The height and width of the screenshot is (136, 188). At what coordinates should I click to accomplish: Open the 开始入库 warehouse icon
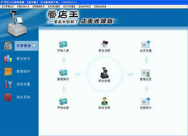63,44
